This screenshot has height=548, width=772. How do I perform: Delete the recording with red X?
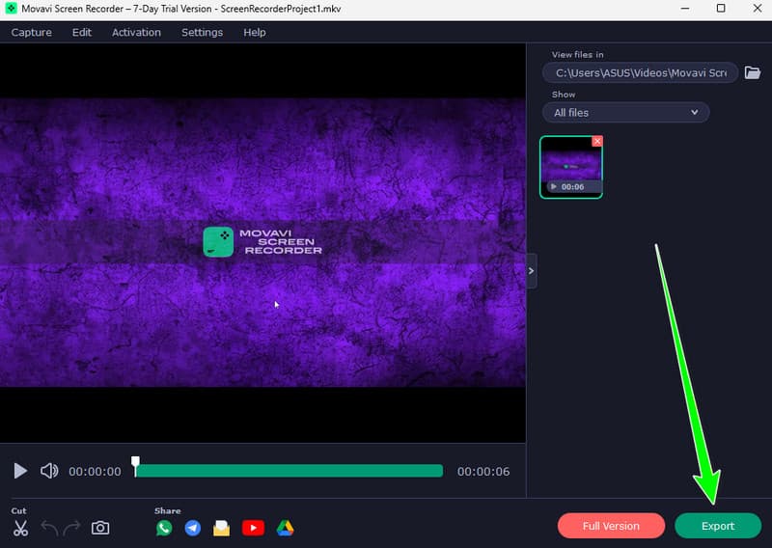tap(597, 141)
